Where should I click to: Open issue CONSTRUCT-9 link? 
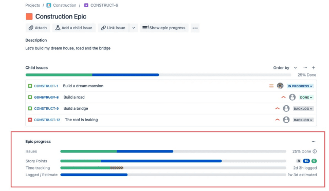(46, 109)
